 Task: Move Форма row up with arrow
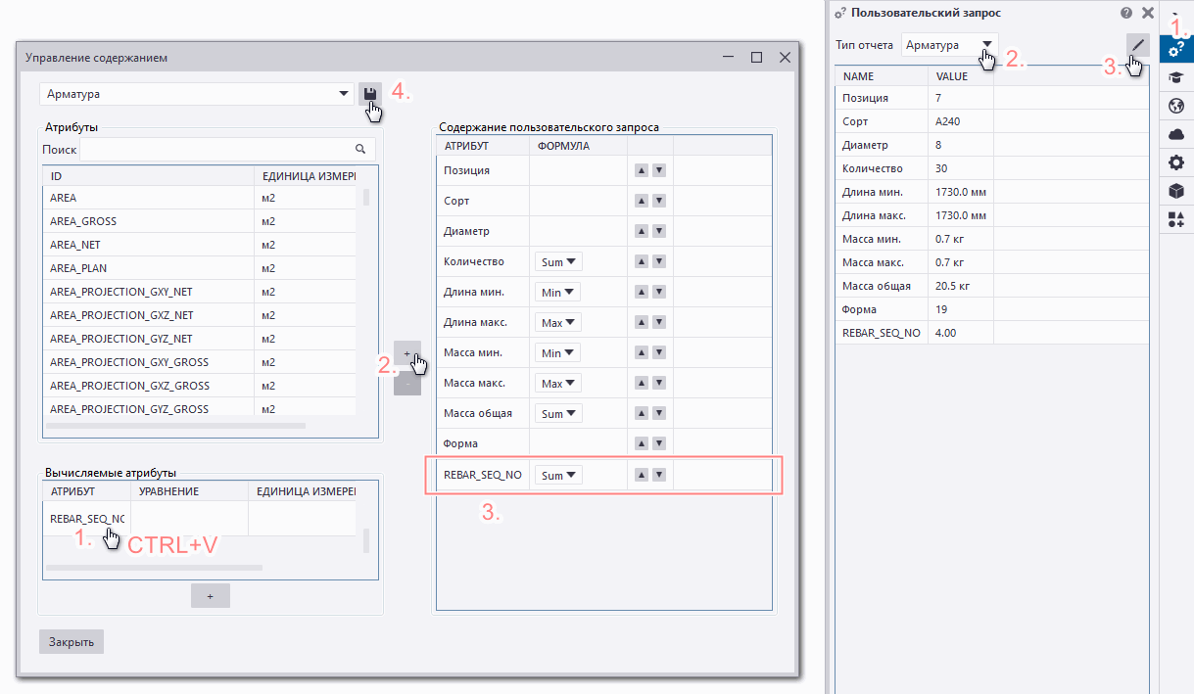[x=641, y=443]
